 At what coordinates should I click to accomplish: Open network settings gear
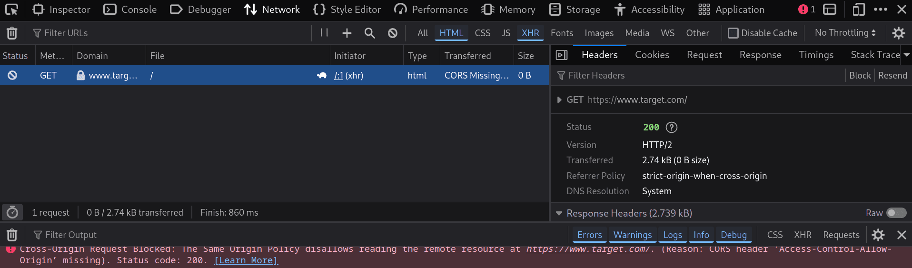[x=898, y=33]
